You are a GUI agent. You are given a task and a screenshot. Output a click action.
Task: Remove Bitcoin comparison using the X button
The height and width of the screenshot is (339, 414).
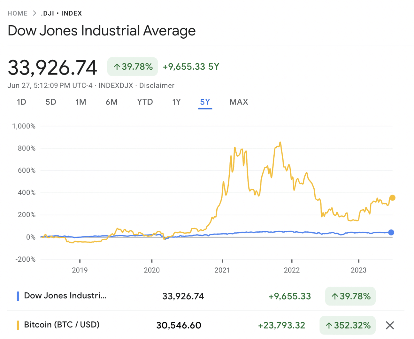390,325
